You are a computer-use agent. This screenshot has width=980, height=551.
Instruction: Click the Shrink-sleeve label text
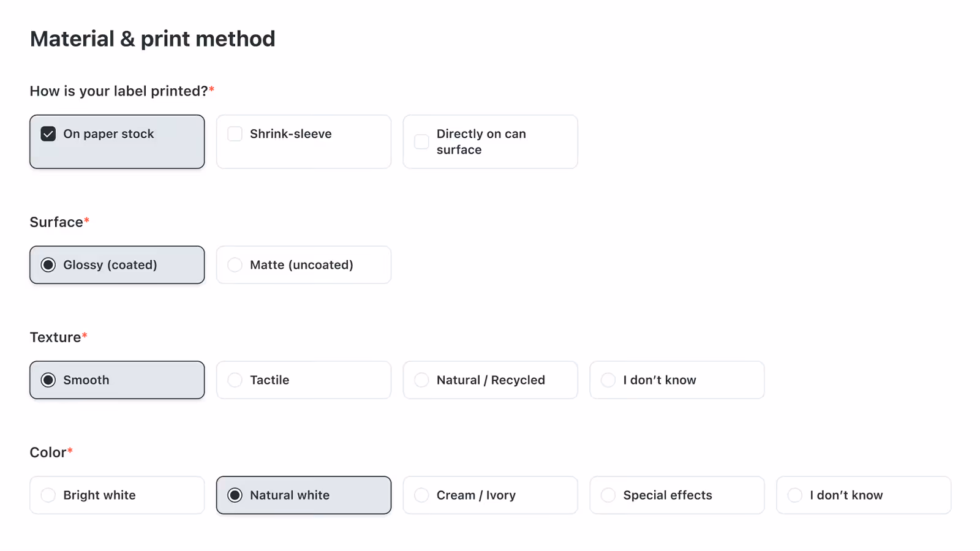click(291, 134)
